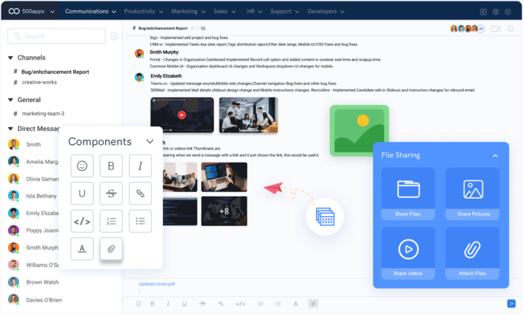
Task: Toggle strikethrough formatting in Components panel
Action: [111, 193]
